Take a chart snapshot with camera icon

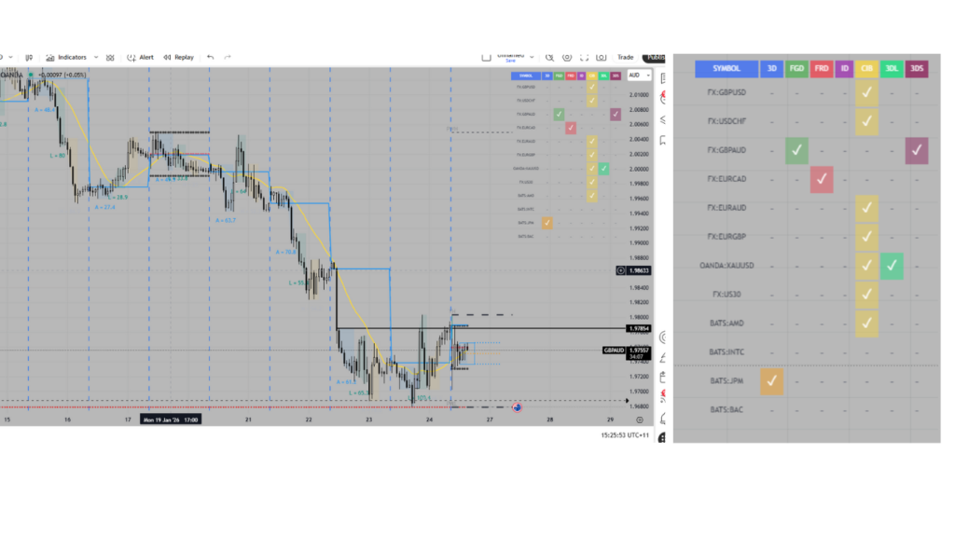601,57
